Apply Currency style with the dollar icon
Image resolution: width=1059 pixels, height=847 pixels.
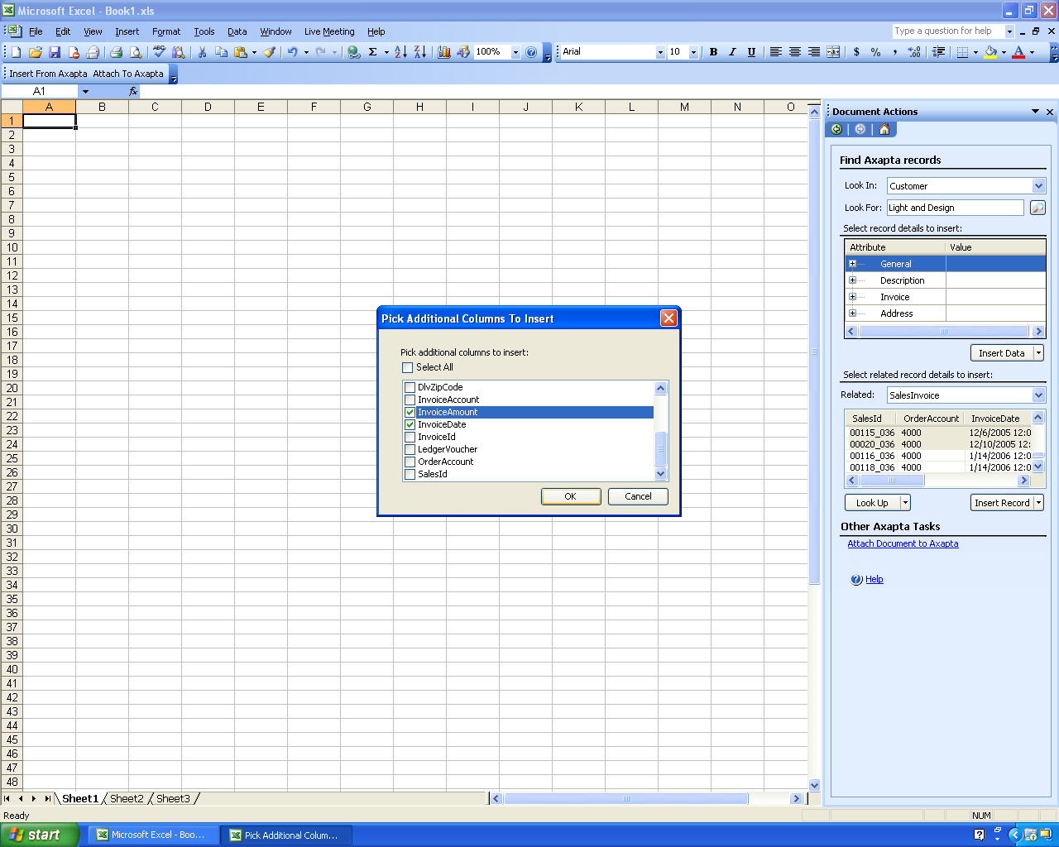click(856, 52)
